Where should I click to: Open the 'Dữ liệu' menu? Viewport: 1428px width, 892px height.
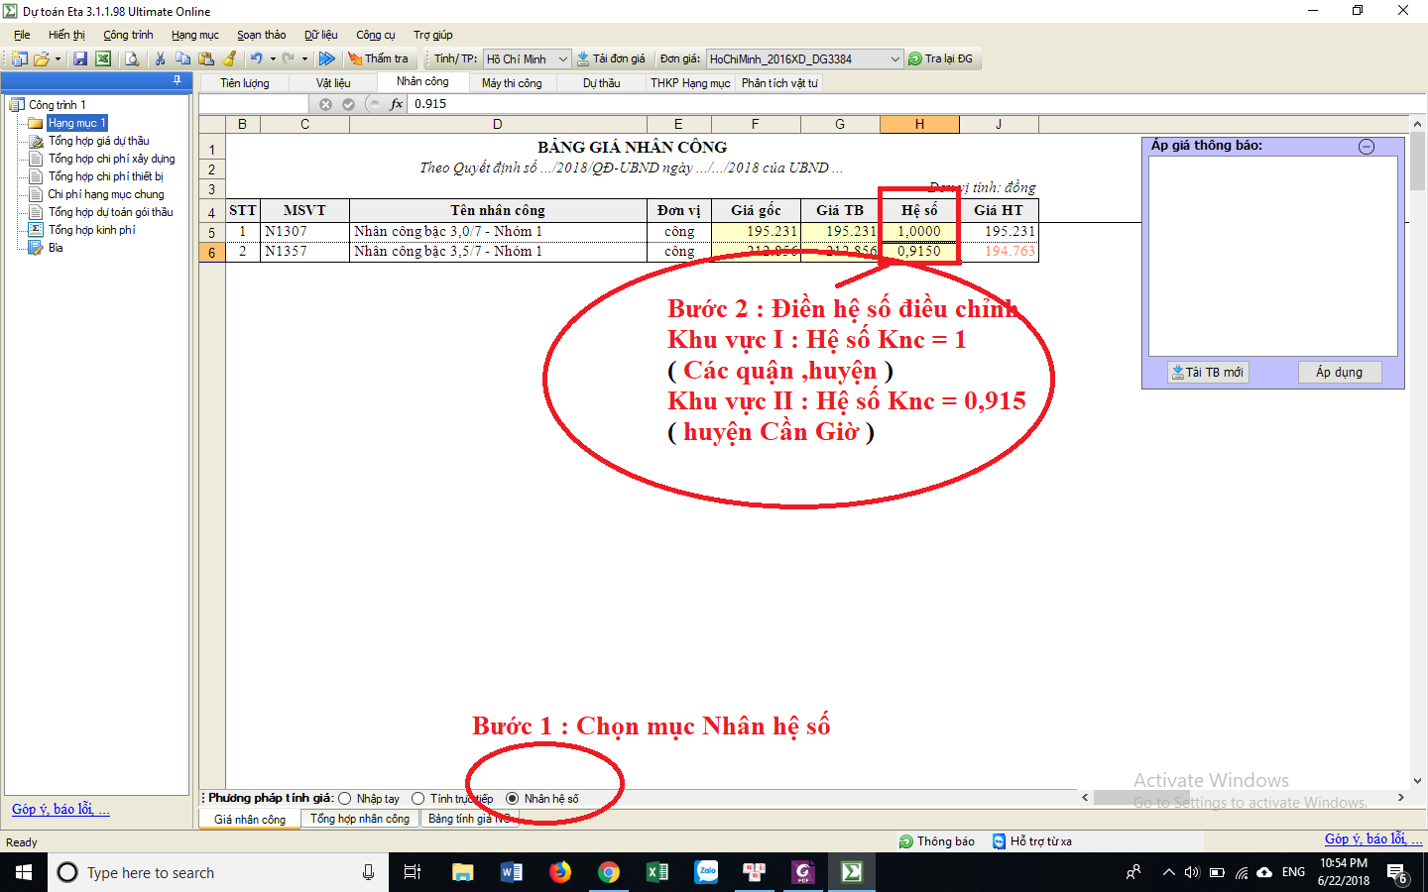tap(320, 35)
